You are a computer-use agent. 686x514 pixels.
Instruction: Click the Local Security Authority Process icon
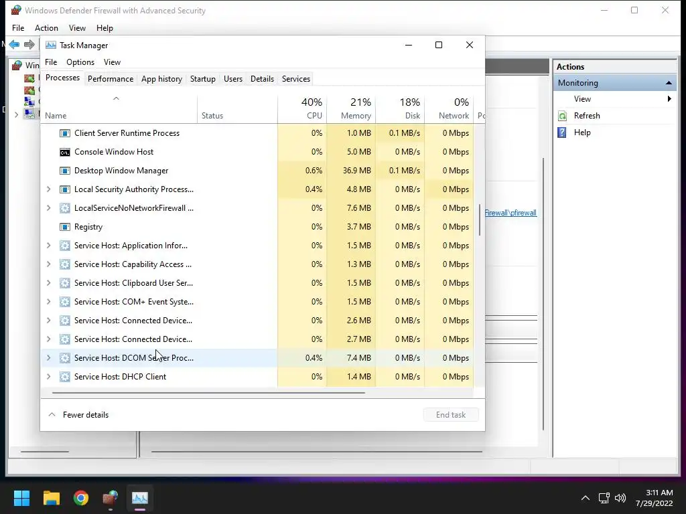[x=65, y=189]
